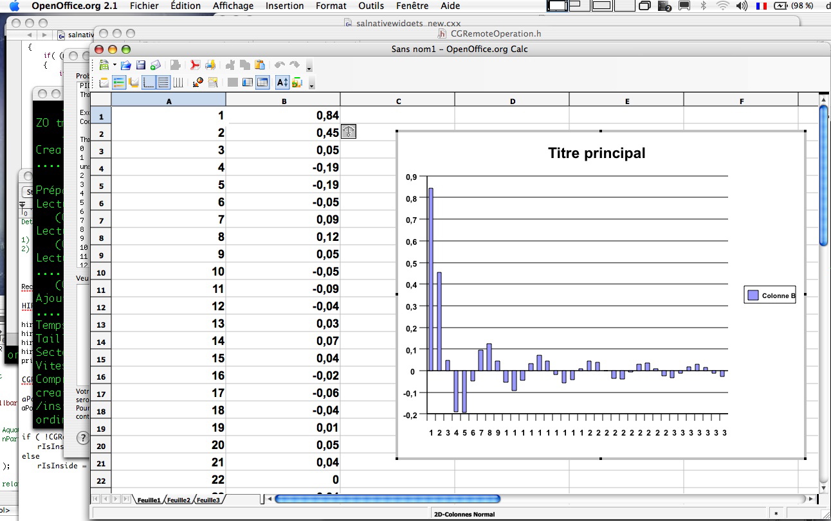This screenshot has height=521, width=831.
Task: Click the horizontal scrollbar thumb
Action: point(387,499)
